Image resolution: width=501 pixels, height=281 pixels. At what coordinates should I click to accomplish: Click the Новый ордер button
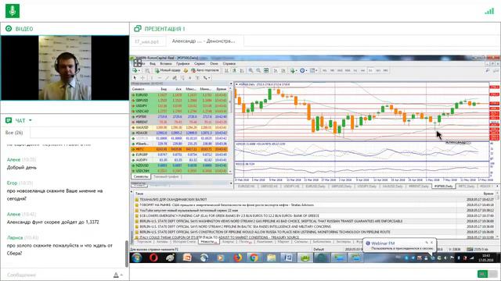point(168,70)
